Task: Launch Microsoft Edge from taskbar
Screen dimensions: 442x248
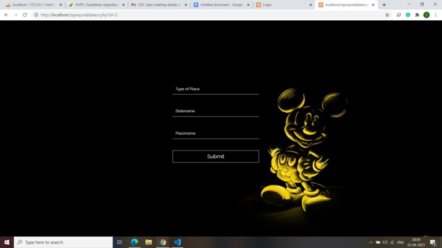Action: coord(134,242)
